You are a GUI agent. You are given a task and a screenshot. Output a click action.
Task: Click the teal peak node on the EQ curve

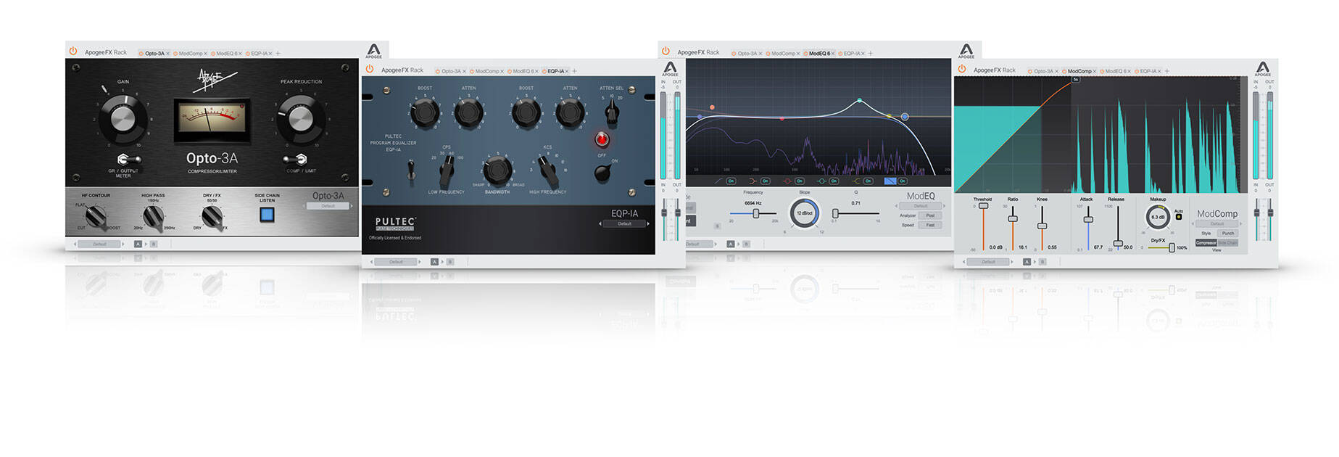click(x=860, y=101)
